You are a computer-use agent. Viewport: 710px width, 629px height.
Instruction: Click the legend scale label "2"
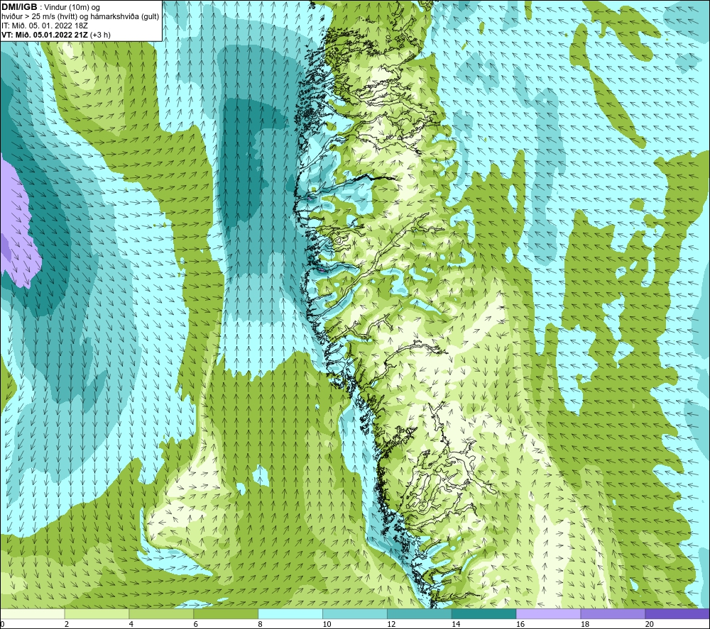(x=67, y=624)
